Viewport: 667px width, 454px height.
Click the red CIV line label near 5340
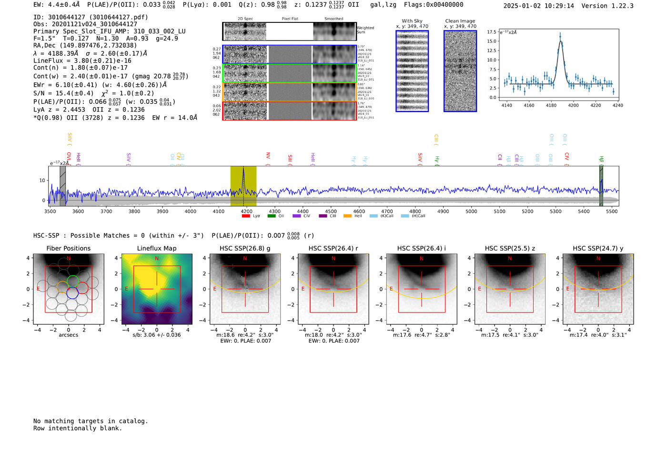pos(567,156)
